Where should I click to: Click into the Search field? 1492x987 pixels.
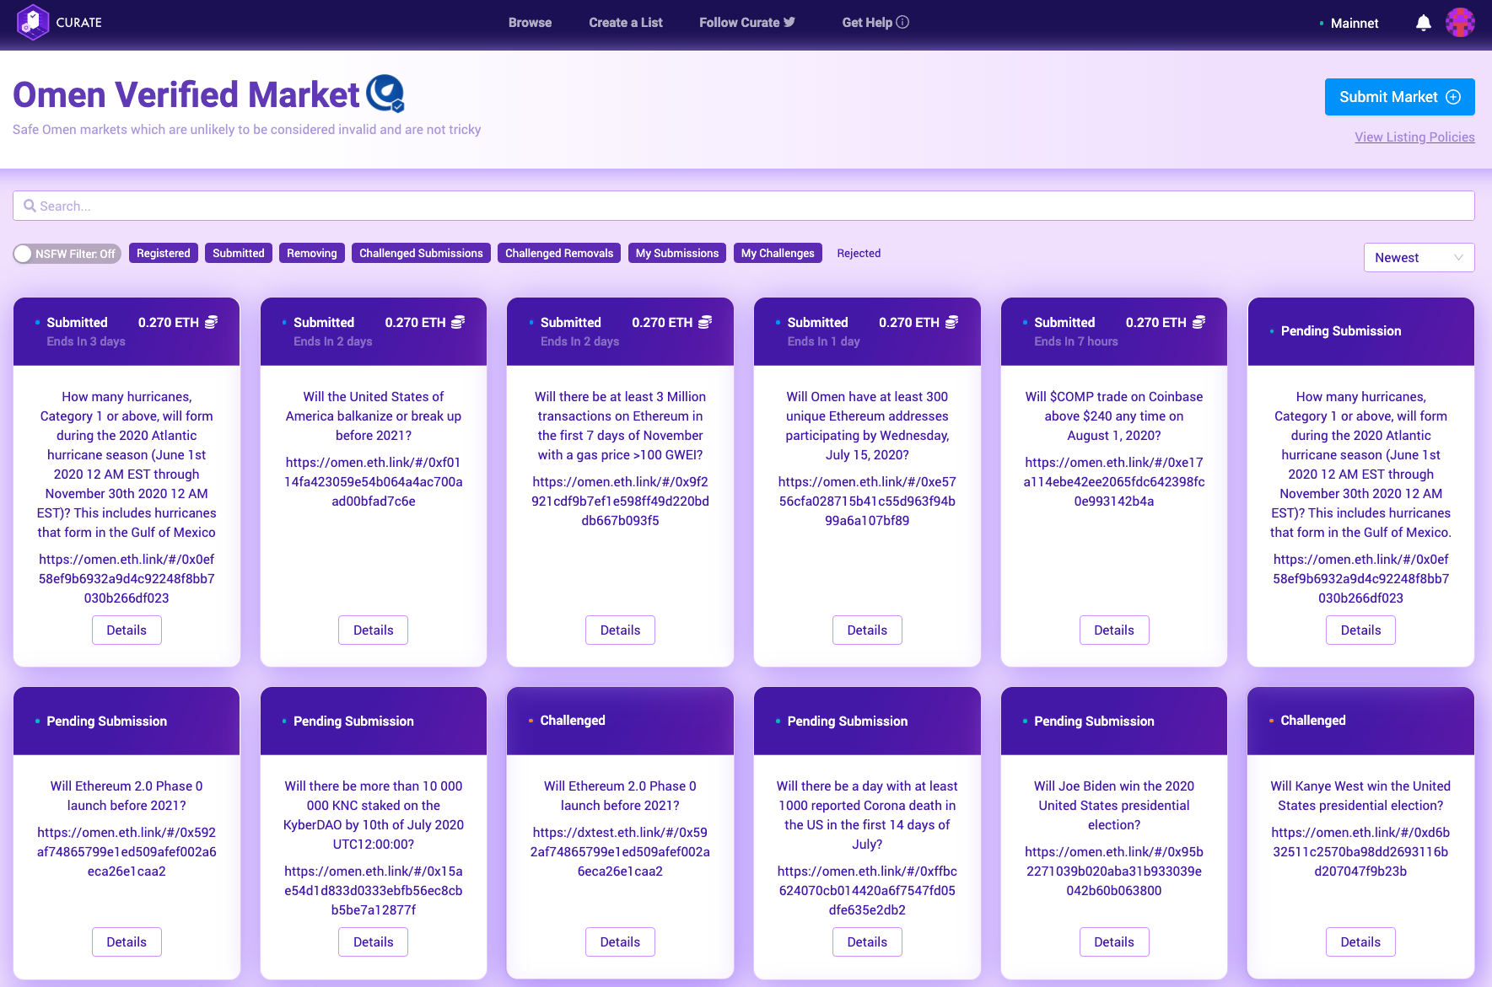(x=744, y=206)
